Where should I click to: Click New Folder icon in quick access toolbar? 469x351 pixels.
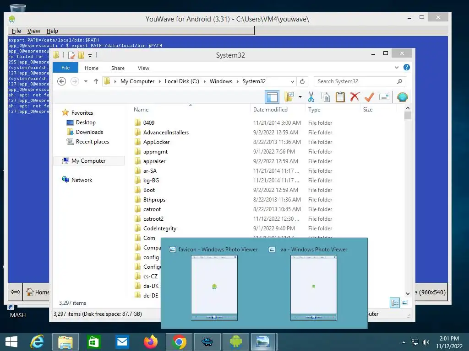[x=81, y=55]
